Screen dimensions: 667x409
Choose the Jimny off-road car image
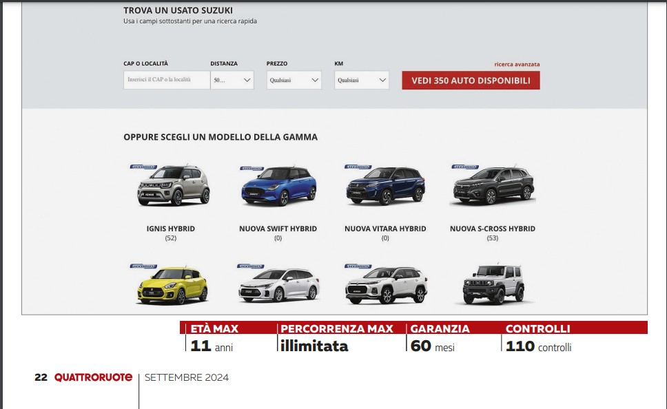[493, 285]
